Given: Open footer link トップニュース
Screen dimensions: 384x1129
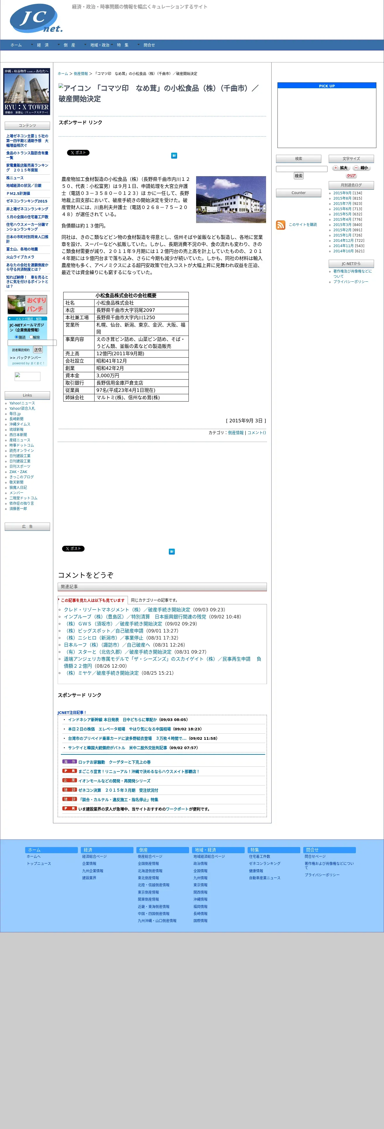Looking at the screenshot, I should (39, 863).
